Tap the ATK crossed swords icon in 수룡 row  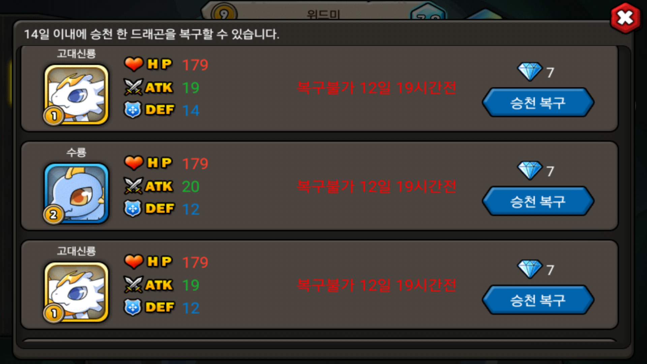(x=133, y=186)
